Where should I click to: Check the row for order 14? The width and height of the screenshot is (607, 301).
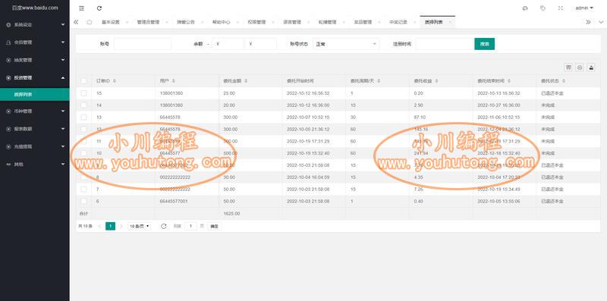click(x=83, y=105)
